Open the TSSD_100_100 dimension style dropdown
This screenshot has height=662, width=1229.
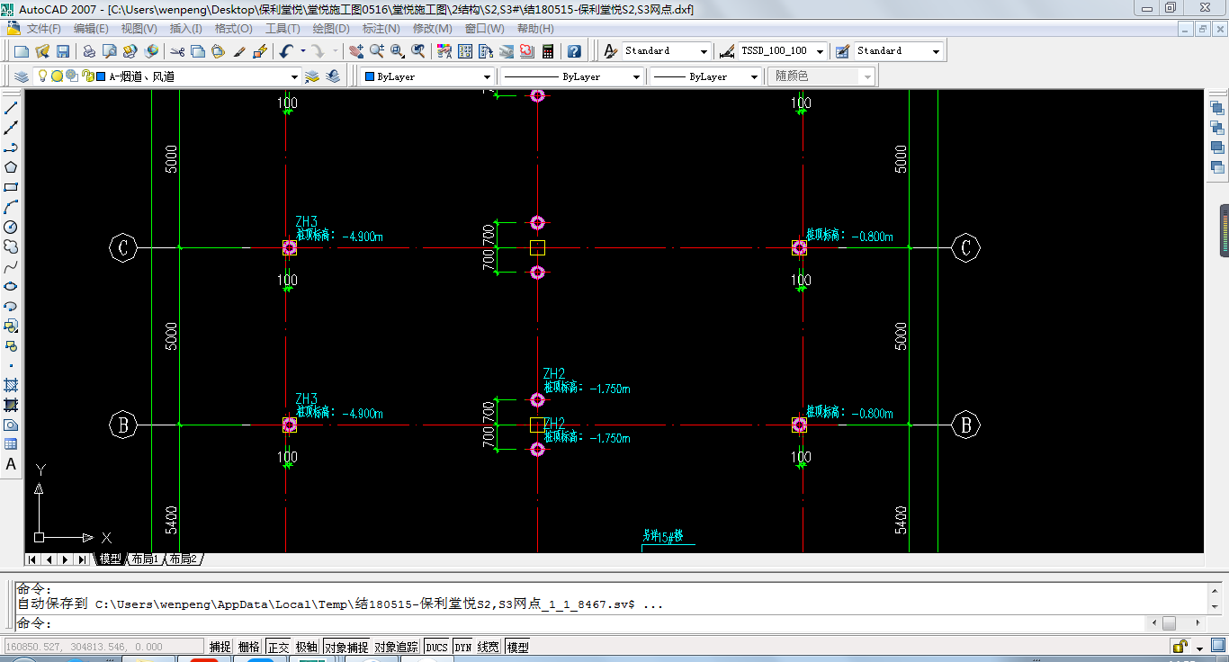click(x=783, y=51)
